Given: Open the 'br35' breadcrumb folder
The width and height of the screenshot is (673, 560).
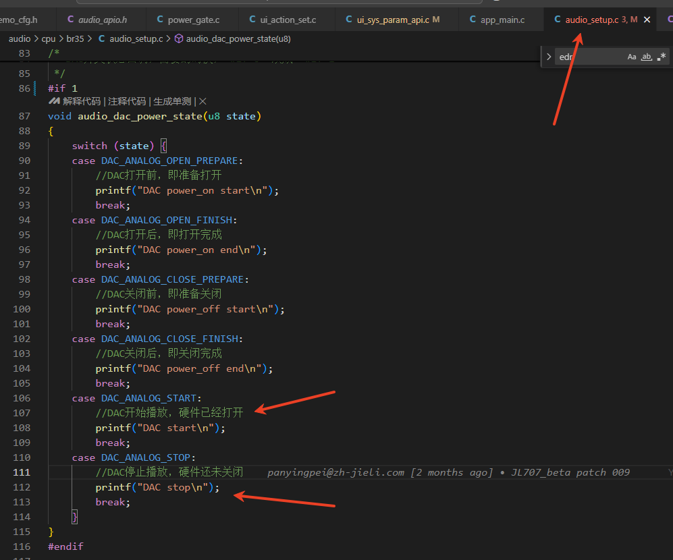Looking at the screenshot, I should click(75, 38).
